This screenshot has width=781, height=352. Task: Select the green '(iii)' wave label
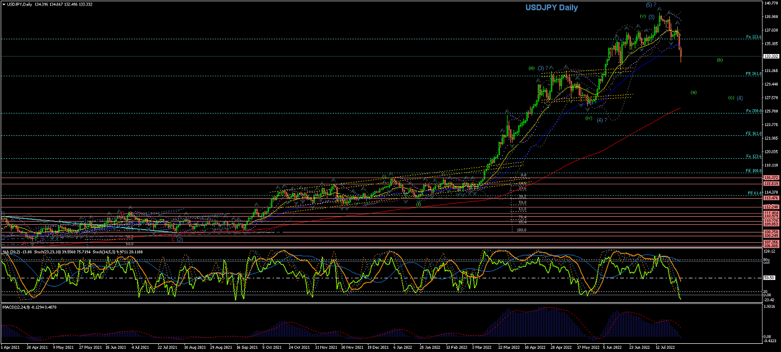coord(531,68)
